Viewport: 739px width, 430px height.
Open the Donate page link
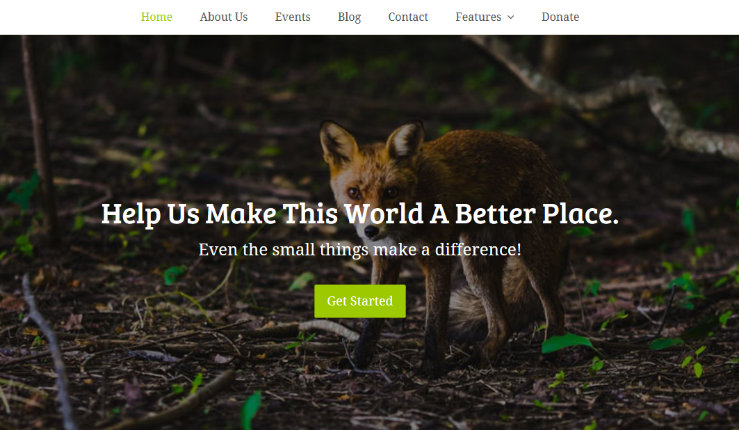pyautogui.click(x=560, y=17)
